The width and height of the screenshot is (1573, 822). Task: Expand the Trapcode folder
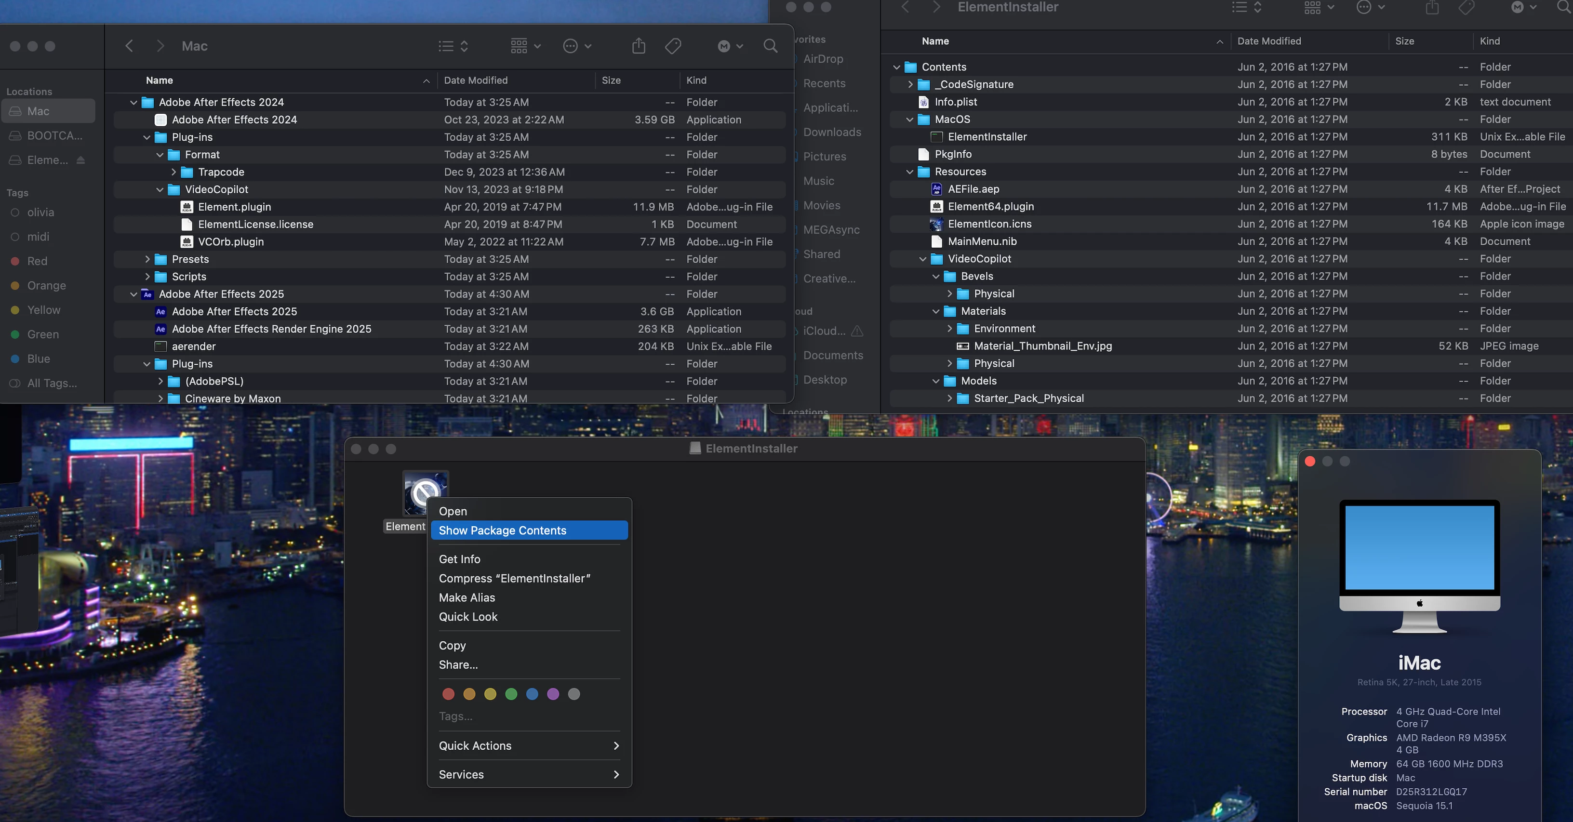[x=173, y=172]
